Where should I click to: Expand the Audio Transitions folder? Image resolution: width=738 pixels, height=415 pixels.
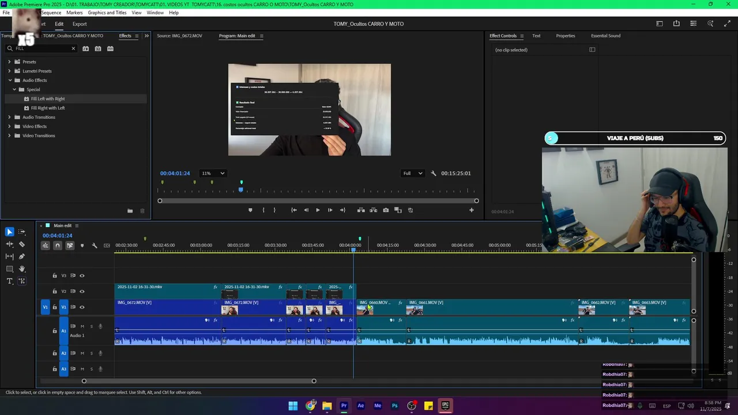[9, 117]
